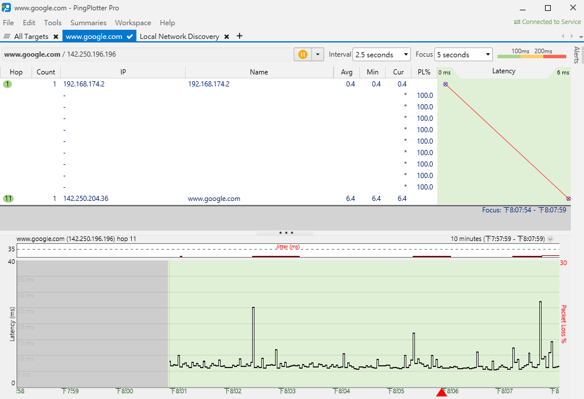Open the File menu
This screenshot has height=399, width=584.
point(8,23)
